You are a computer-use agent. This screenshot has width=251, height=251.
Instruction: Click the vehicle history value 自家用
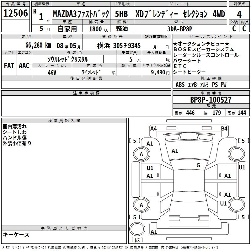click(67, 29)
